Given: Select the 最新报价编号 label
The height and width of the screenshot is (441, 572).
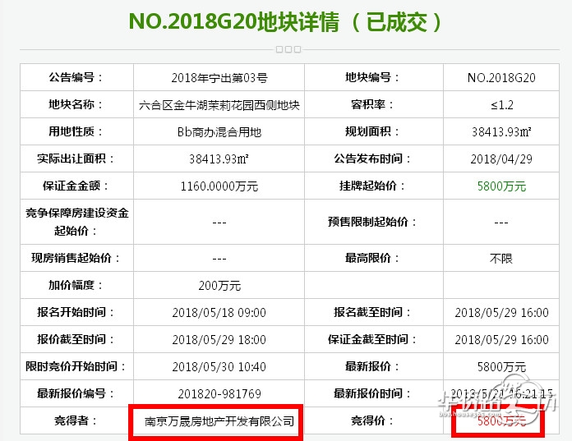Looking at the screenshot, I should pyautogui.click(x=76, y=393).
